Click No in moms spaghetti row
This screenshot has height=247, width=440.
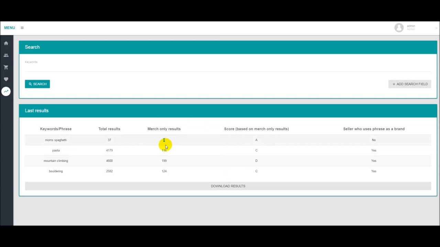[374, 140]
